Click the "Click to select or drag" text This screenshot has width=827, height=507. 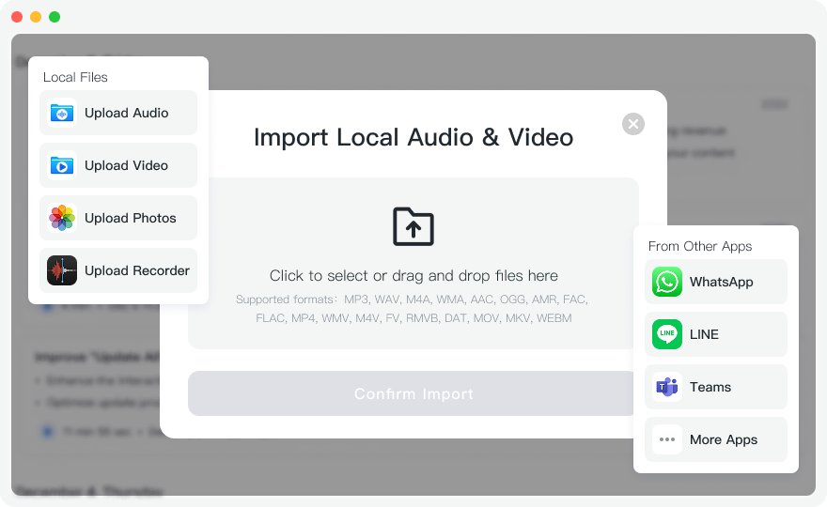[x=413, y=276]
